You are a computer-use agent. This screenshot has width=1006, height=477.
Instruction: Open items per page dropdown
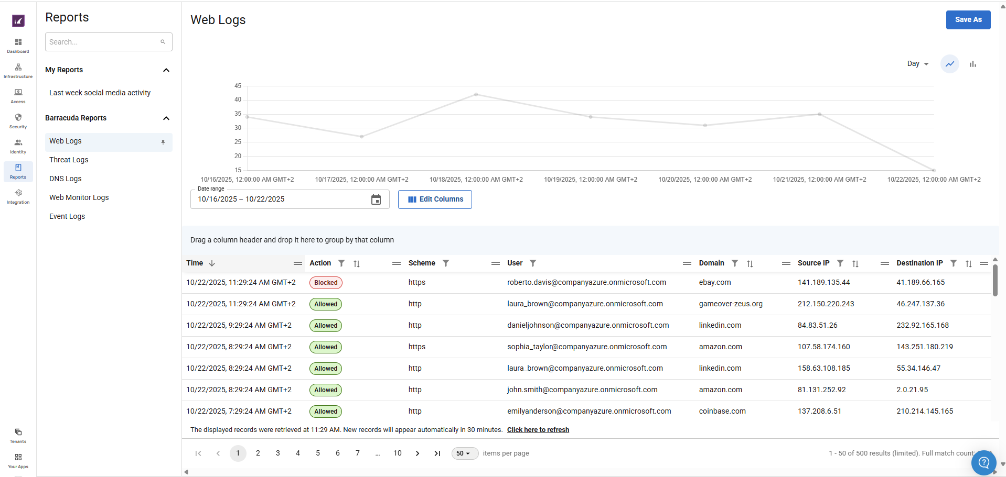coord(464,453)
